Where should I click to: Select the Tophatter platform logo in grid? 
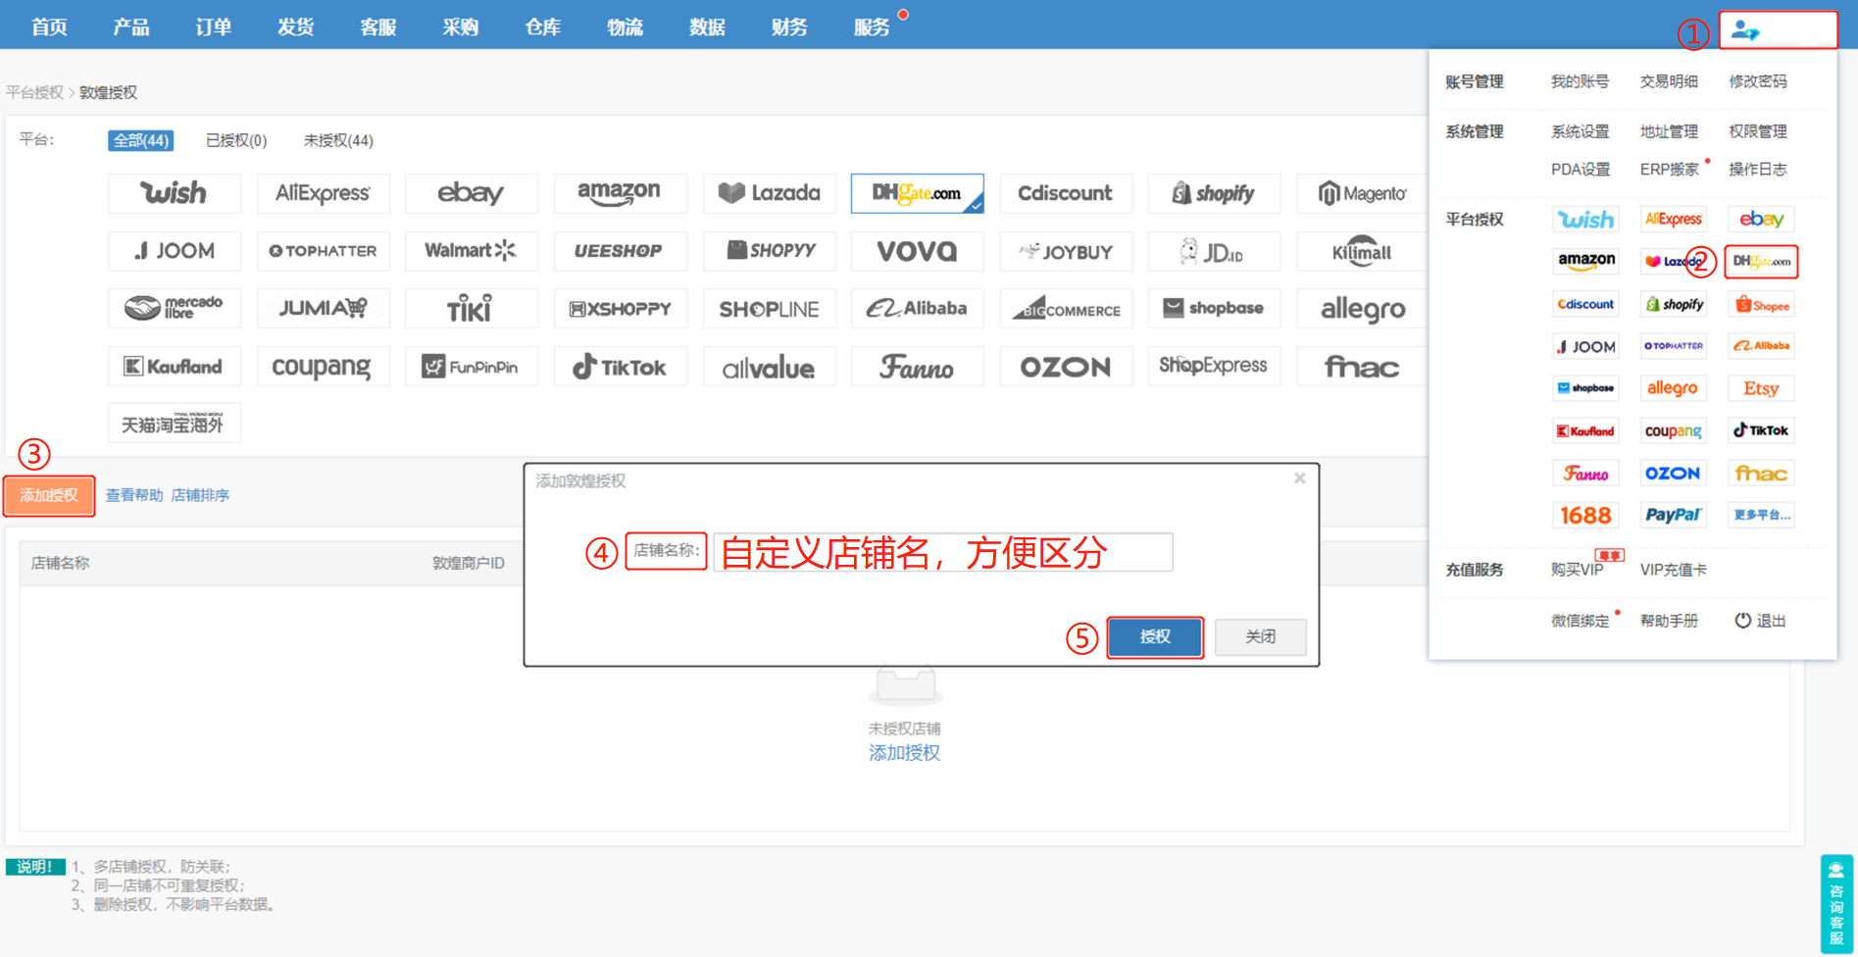coord(324,251)
